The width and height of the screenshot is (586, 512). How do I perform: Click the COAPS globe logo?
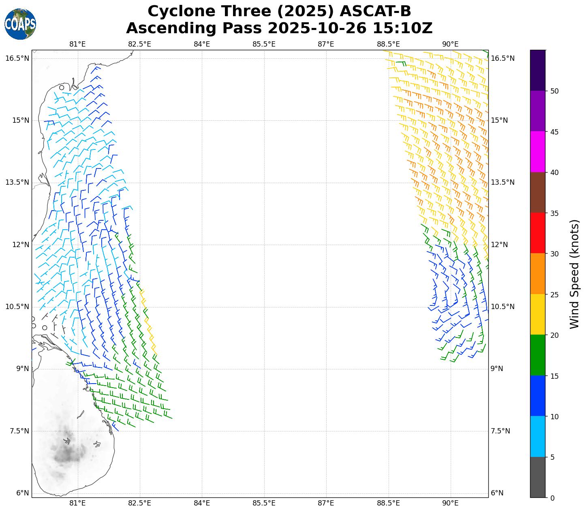click(x=20, y=24)
